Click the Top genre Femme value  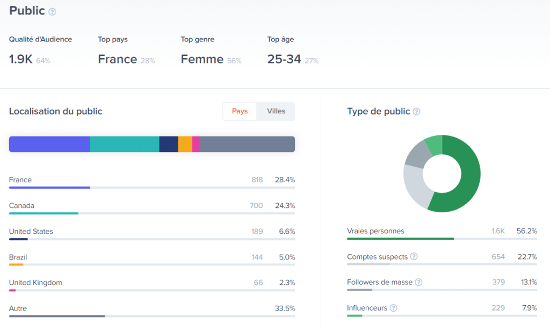click(x=202, y=59)
